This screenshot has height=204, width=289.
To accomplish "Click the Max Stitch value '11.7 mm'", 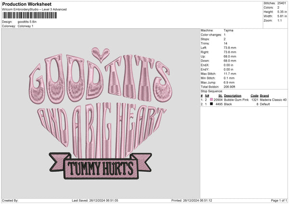I will pyautogui.click(x=230, y=74).
